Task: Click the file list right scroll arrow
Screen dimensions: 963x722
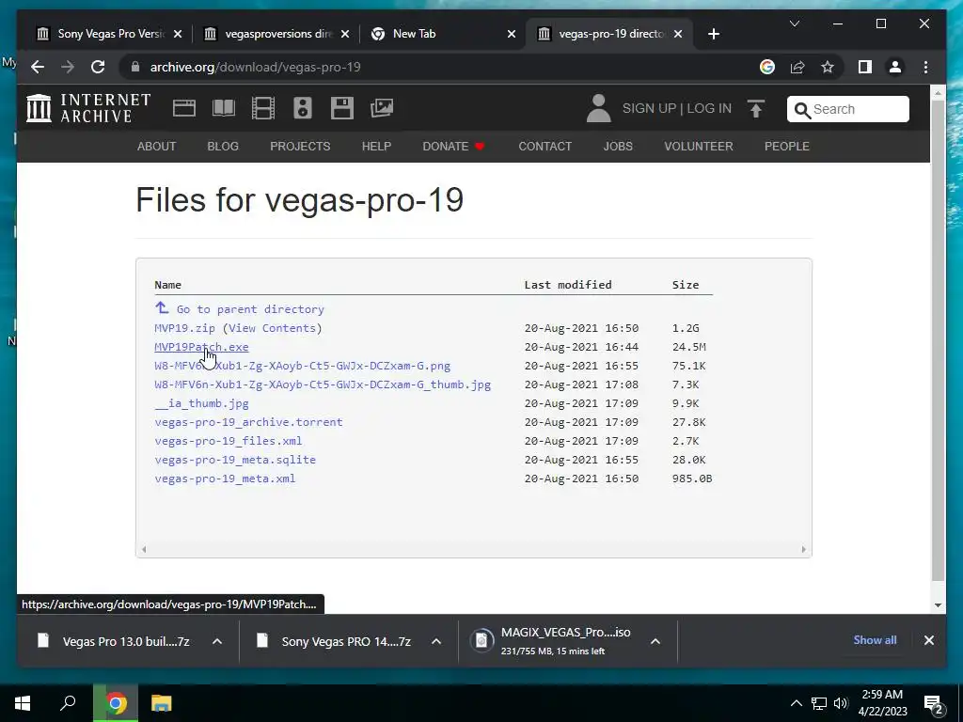Action: pyautogui.click(x=803, y=549)
